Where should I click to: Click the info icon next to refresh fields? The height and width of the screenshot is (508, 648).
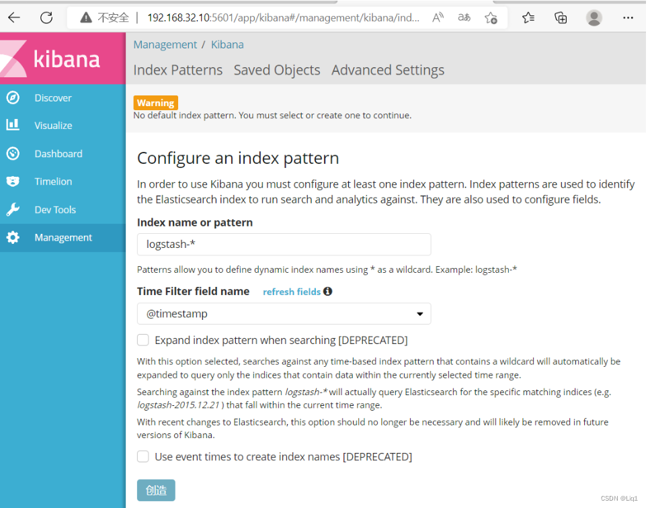click(328, 291)
